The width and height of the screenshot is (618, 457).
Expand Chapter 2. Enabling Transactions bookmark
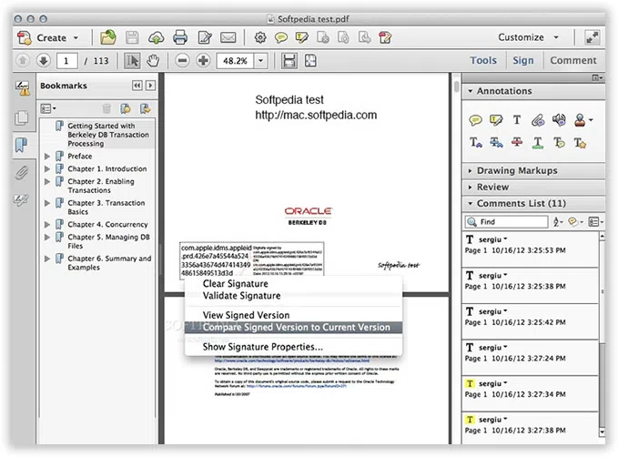click(x=47, y=181)
